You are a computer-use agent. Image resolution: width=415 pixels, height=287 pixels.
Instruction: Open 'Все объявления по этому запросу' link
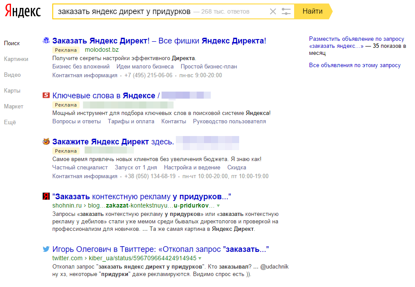point(355,65)
